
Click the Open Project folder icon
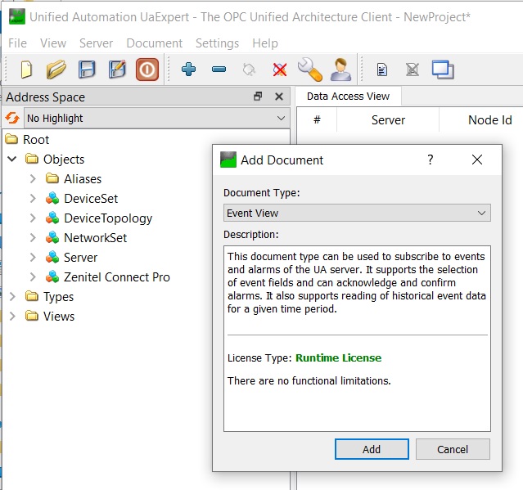coord(56,70)
